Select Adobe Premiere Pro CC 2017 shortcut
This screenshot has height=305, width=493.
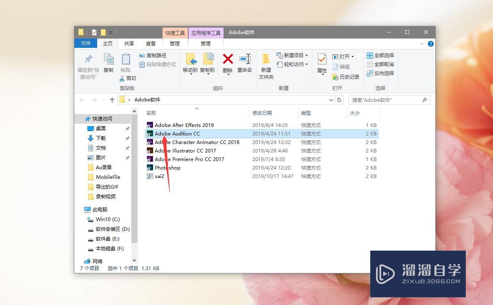pyautogui.click(x=262, y=159)
